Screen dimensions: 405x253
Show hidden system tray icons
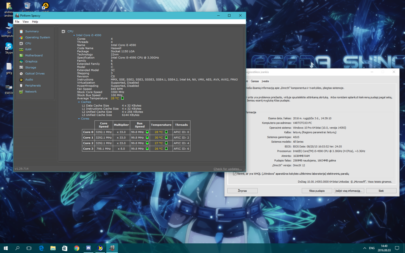pyautogui.click(x=364, y=248)
